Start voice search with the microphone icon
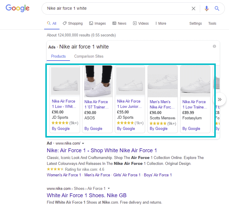This screenshot has width=229, height=211. coord(207,9)
